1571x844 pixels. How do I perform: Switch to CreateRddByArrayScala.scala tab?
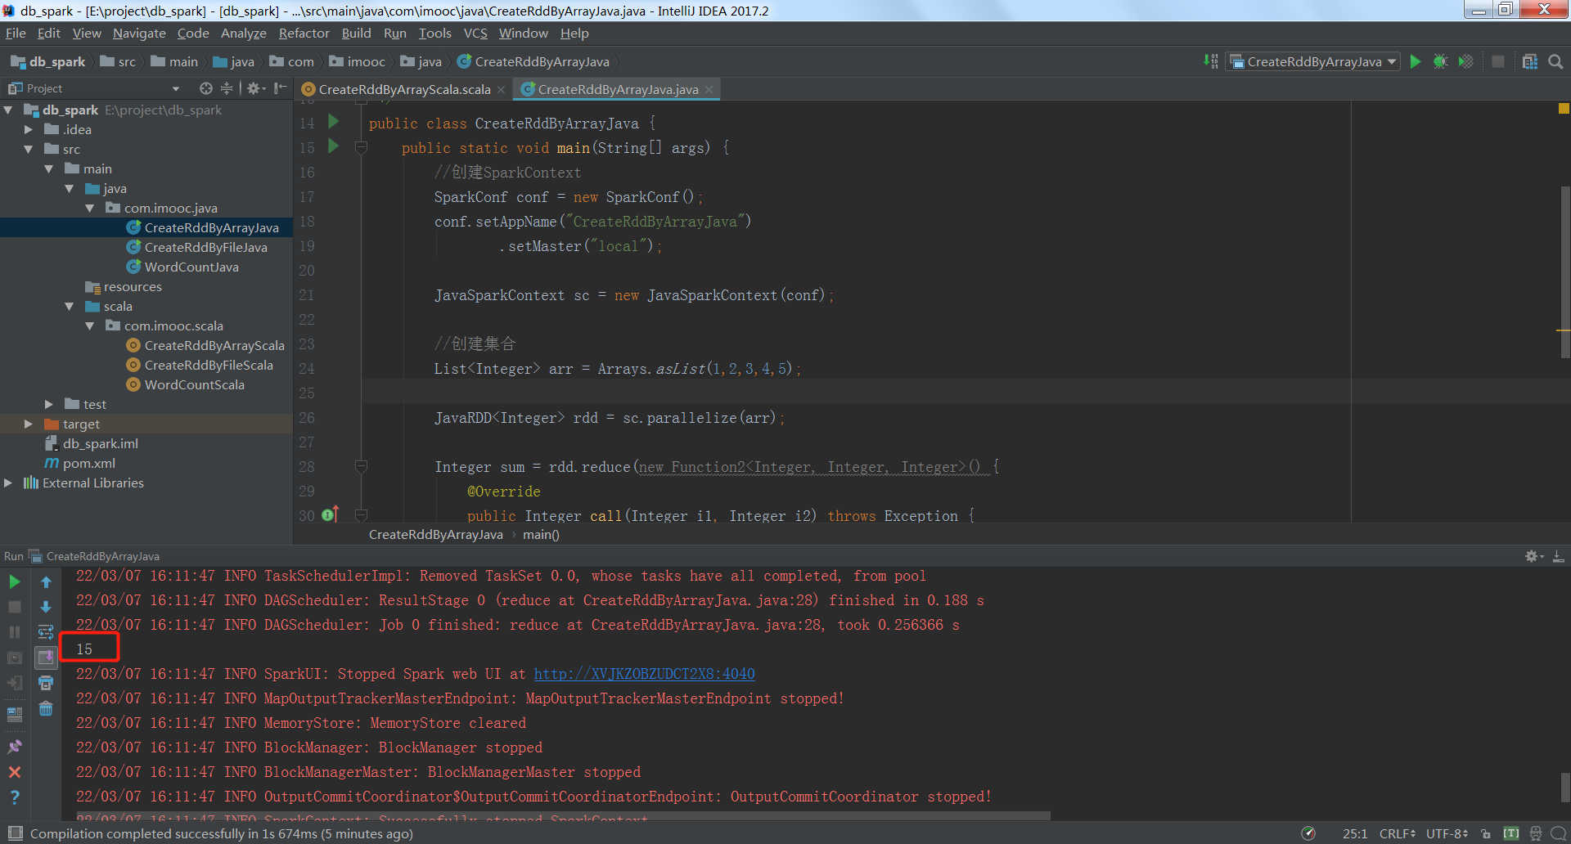(404, 89)
